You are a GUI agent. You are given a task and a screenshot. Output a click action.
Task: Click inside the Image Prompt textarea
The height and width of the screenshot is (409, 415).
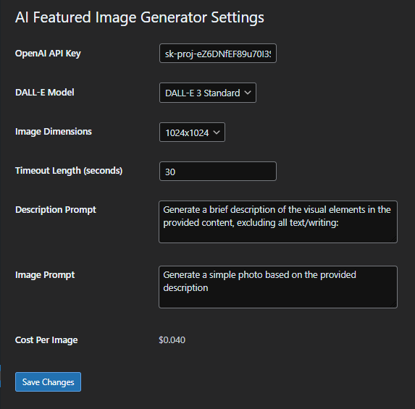278,287
